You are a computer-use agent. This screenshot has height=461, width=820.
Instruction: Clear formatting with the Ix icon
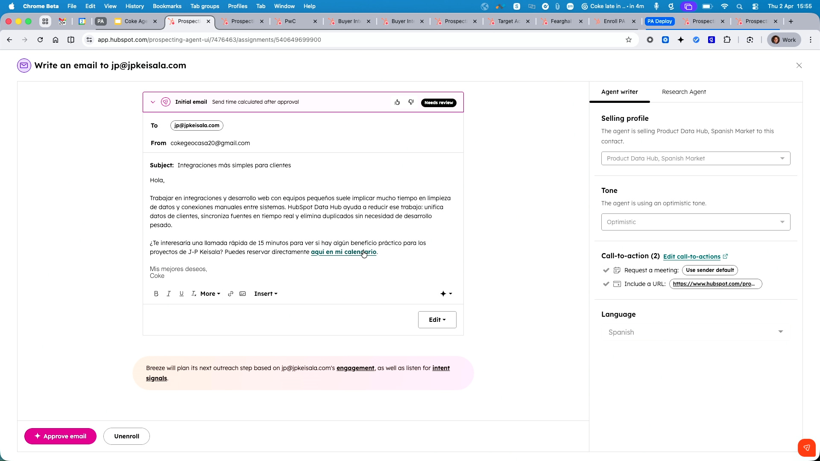coord(194,294)
